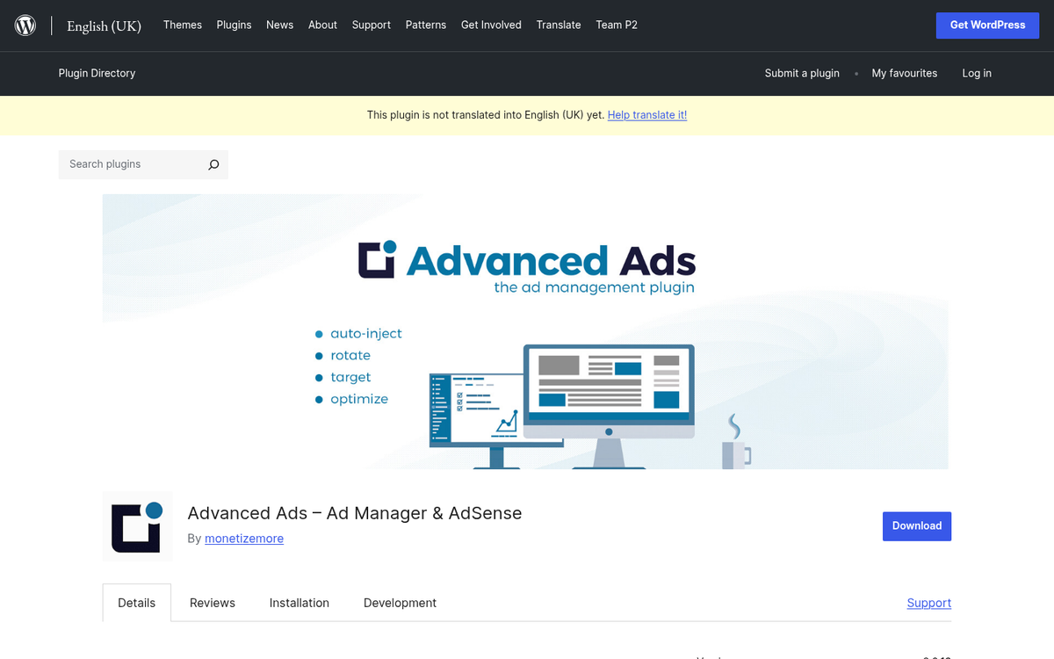Click the WordPress logo icon
1054x659 pixels.
click(x=25, y=25)
